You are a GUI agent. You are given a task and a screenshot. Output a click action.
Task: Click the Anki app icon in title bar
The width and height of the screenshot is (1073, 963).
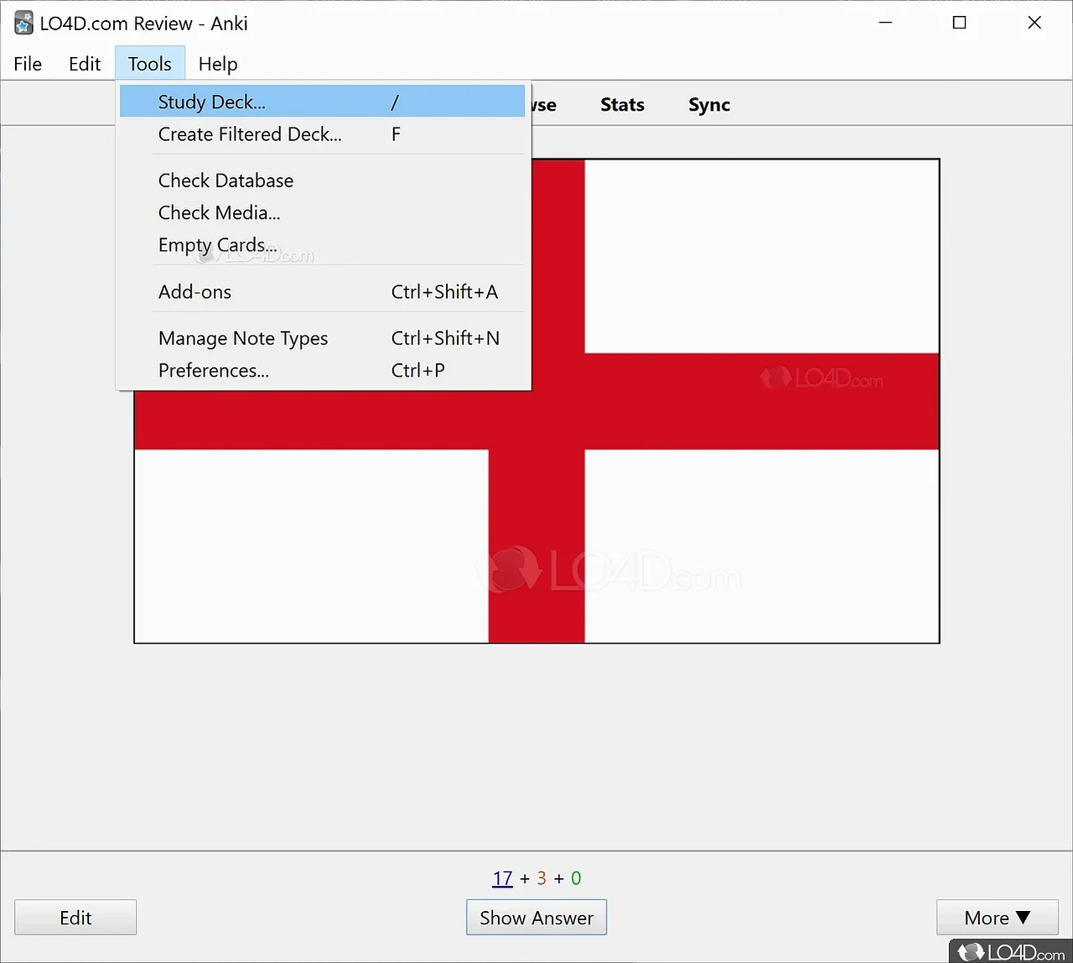point(23,23)
